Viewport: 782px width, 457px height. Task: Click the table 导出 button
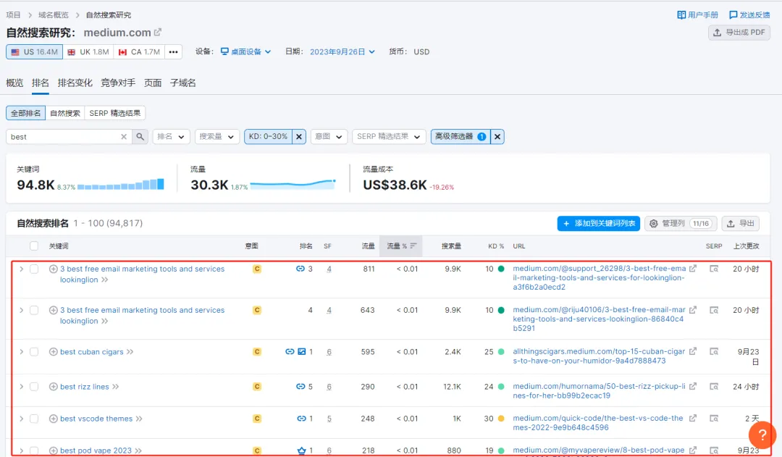740,224
